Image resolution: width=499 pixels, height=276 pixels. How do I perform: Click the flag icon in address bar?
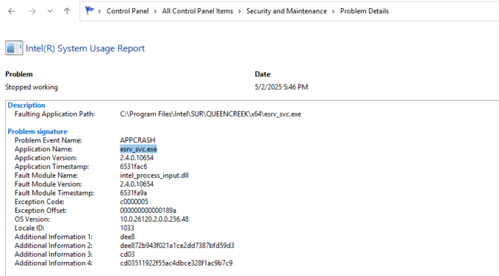(x=89, y=10)
